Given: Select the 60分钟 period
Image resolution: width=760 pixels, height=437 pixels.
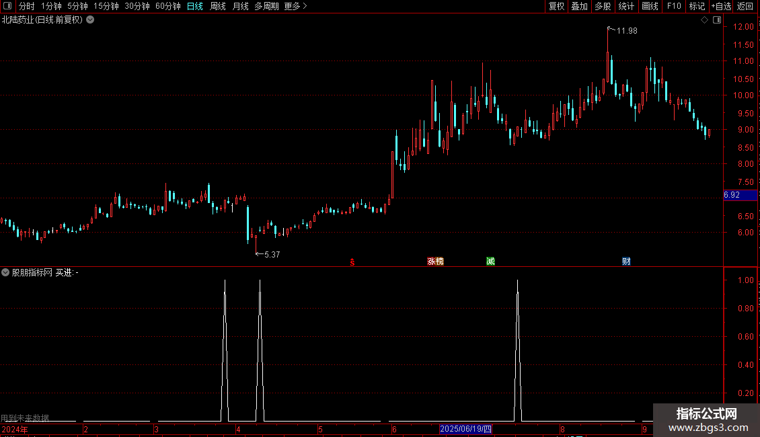Looking at the screenshot, I should [x=167, y=6].
